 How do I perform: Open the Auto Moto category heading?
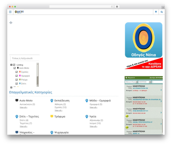pos(26,100)
